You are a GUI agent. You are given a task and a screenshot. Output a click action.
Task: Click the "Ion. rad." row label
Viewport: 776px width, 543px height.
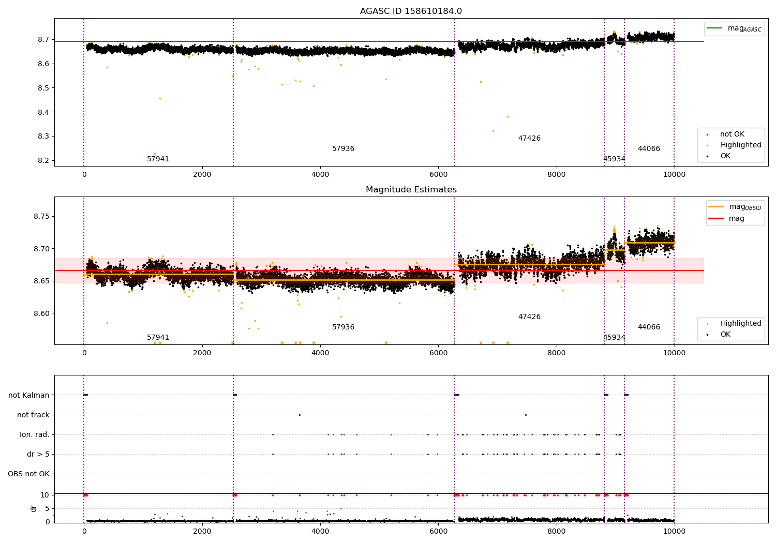(x=35, y=435)
